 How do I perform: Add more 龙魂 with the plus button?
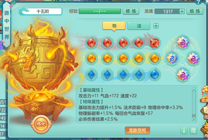pos(182,11)
